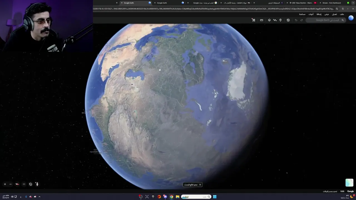The height and width of the screenshot is (200, 356).
Task: Open site settings icon in address bar
Action: tap(337, 9)
